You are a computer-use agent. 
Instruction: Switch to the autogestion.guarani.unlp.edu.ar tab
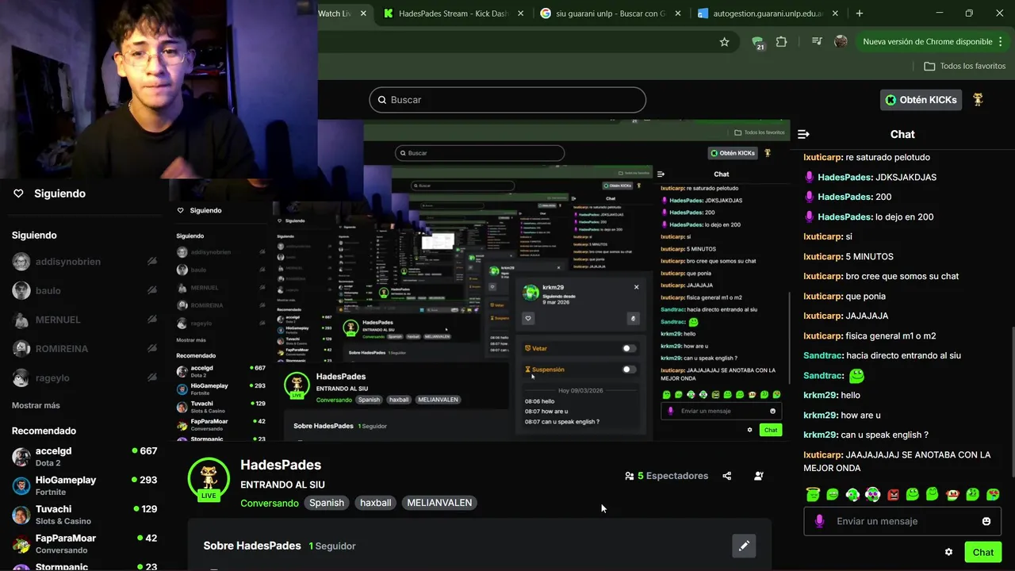[x=768, y=13]
